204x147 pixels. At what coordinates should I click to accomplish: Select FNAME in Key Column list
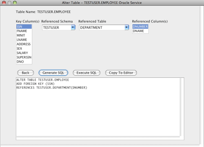coord(24,31)
